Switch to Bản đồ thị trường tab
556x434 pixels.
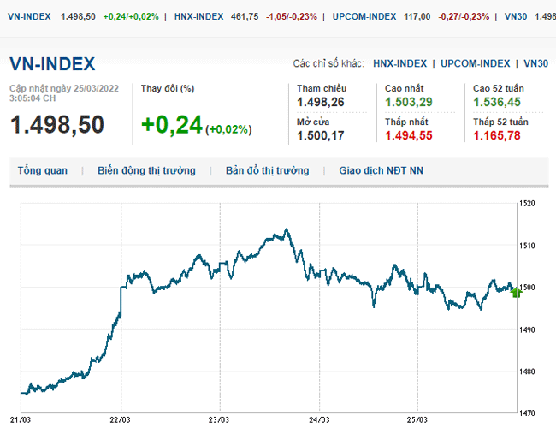pyautogui.click(x=267, y=170)
